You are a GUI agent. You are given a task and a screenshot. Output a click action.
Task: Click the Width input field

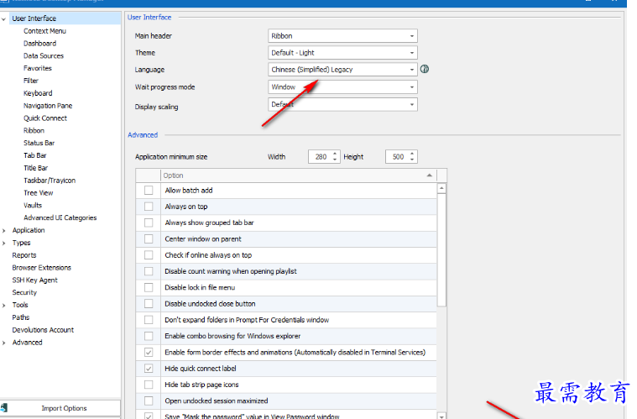(x=320, y=157)
